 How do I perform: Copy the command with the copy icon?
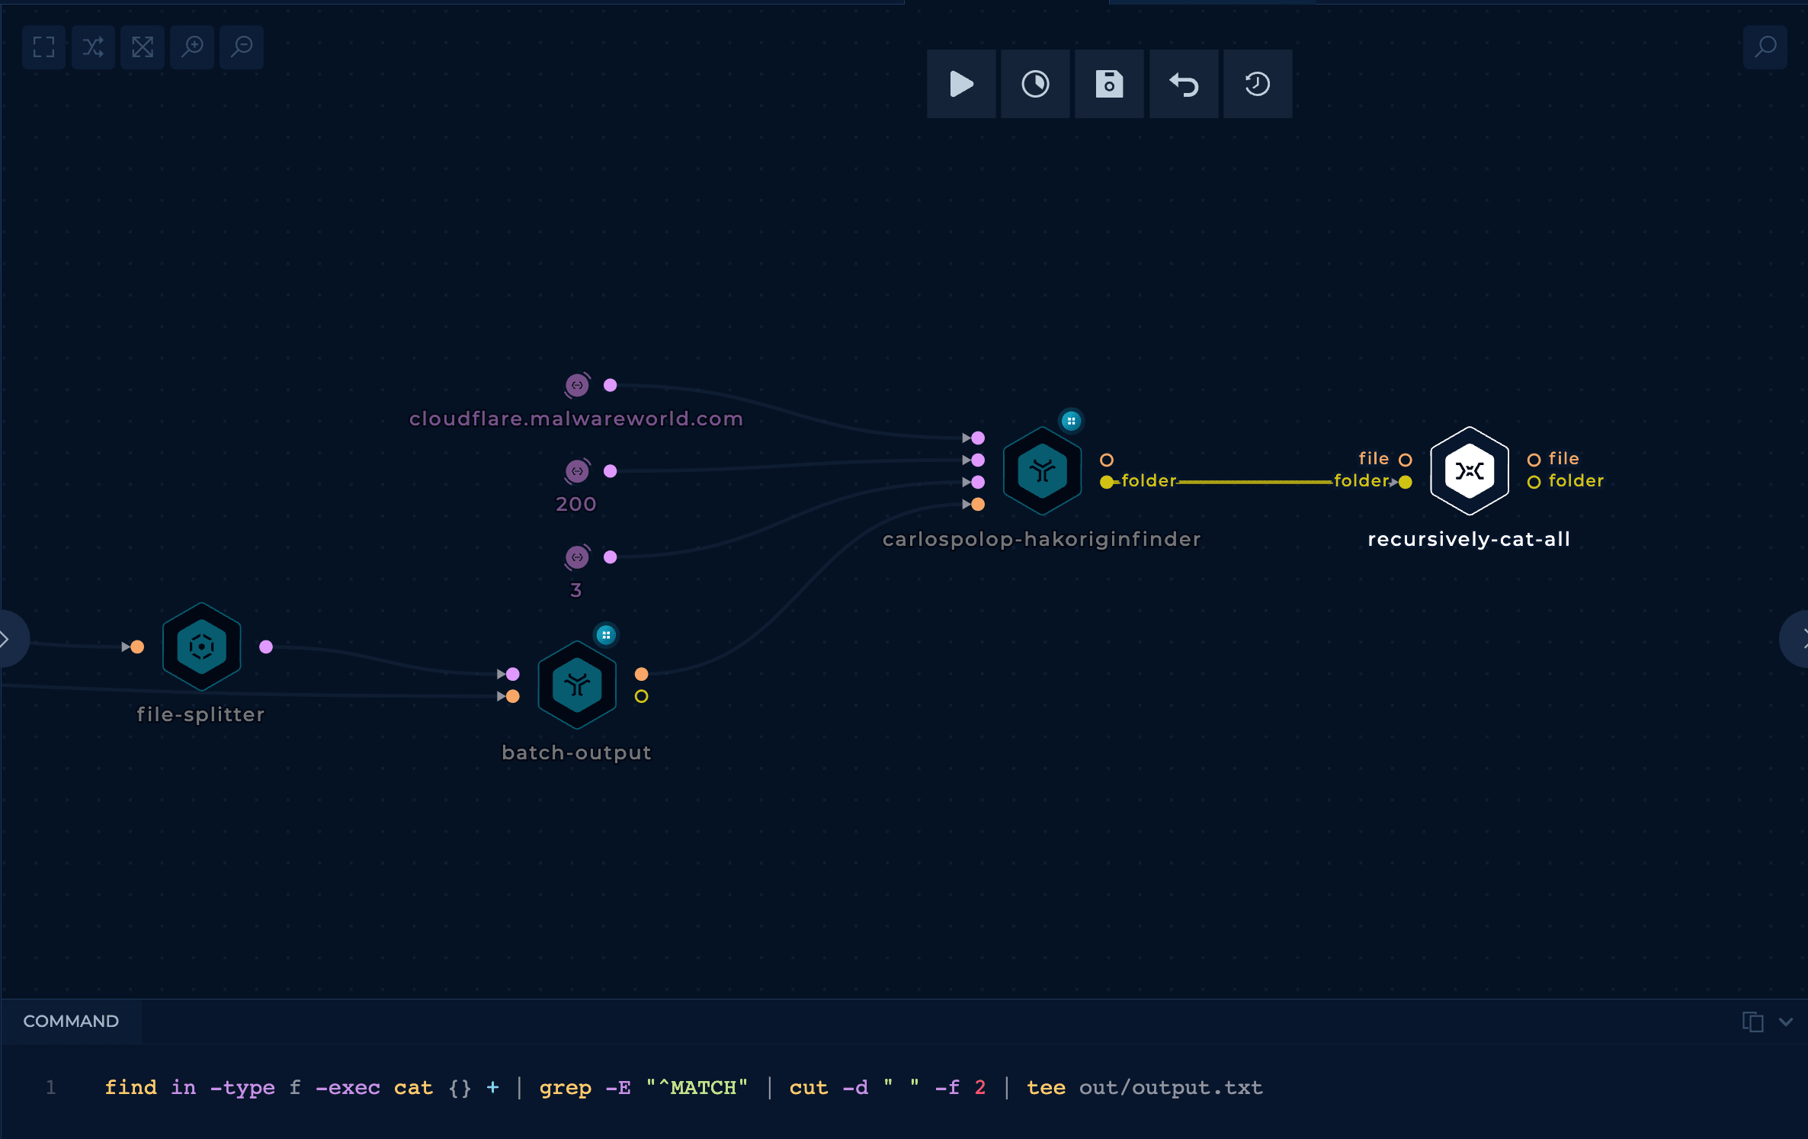pyautogui.click(x=1752, y=1022)
